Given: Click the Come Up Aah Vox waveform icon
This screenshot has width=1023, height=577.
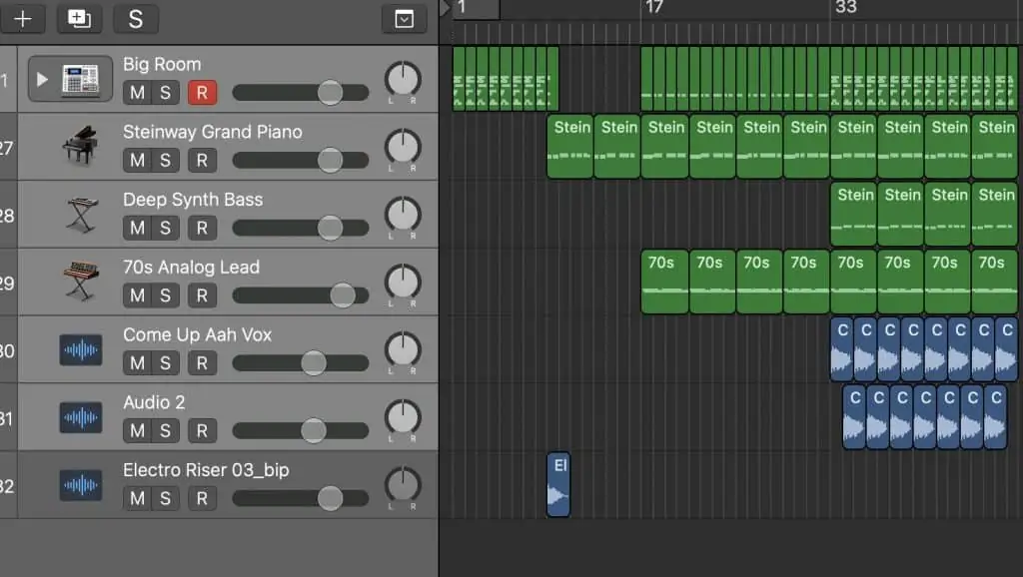Looking at the screenshot, I should click(81, 350).
